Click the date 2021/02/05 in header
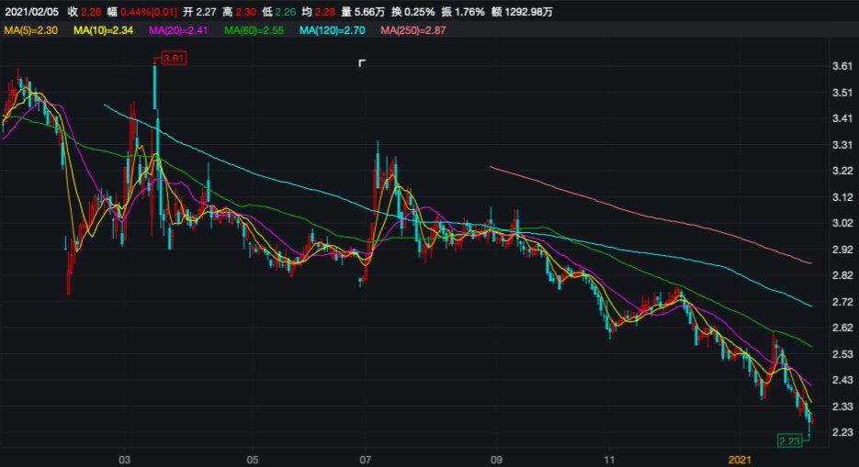Image resolution: width=859 pixels, height=467 pixels. (32, 12)
